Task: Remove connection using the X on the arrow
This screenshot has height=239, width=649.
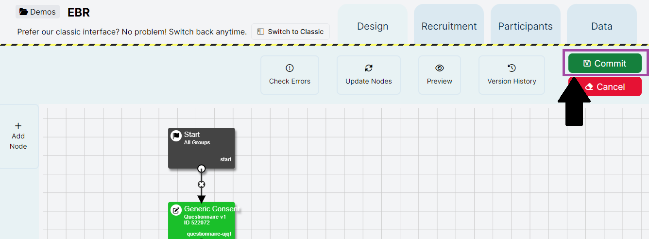Action: [202, 185]
